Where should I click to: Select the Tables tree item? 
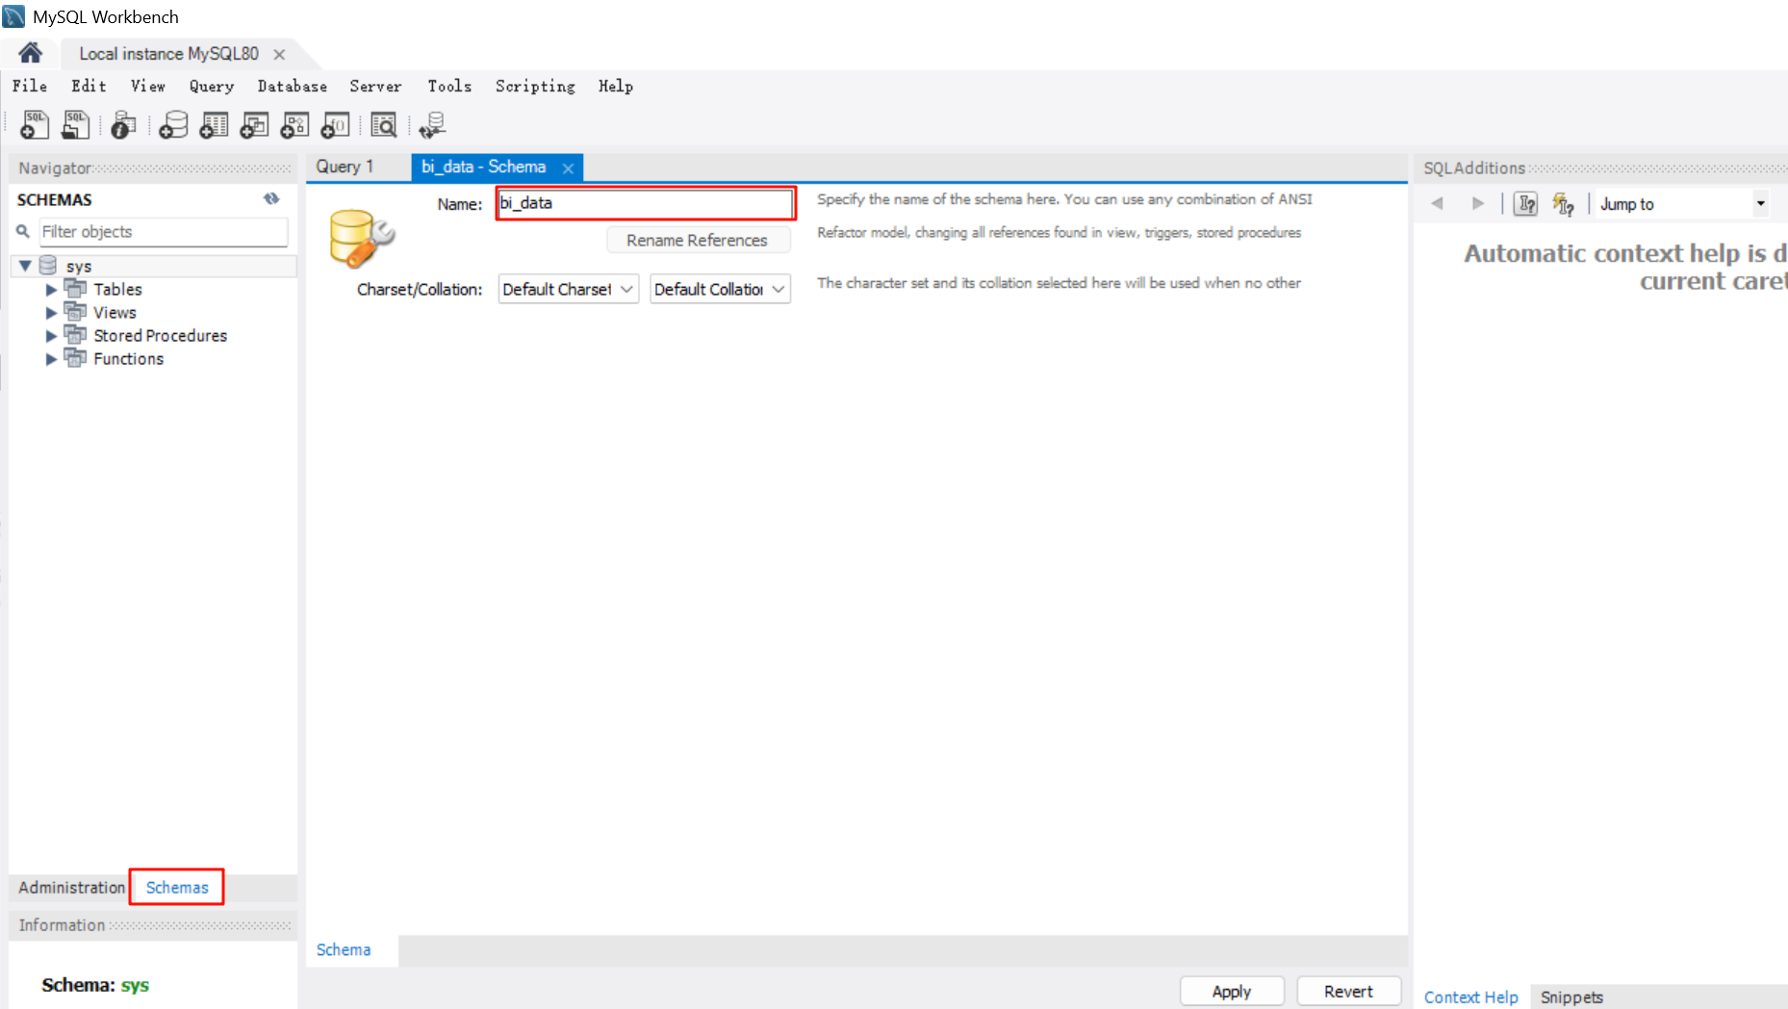tap(117, 289)
